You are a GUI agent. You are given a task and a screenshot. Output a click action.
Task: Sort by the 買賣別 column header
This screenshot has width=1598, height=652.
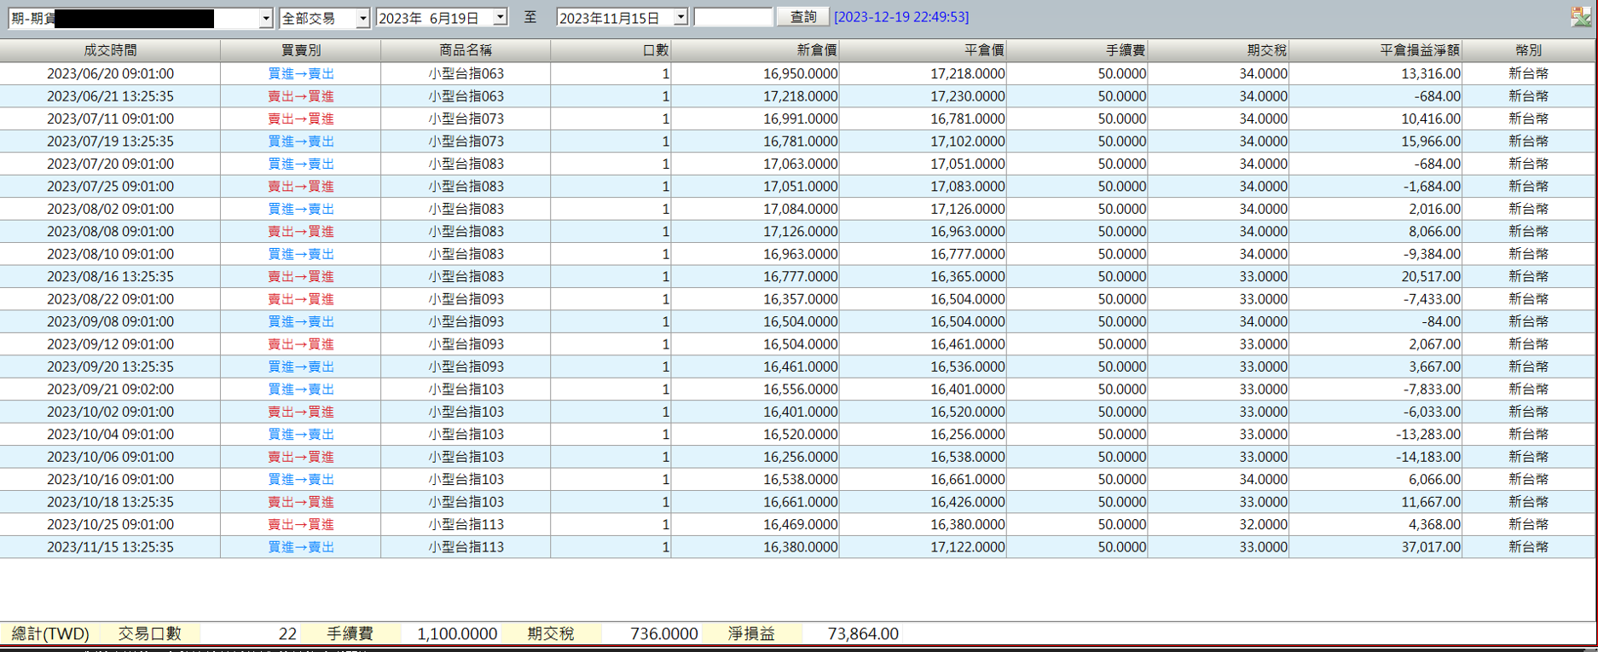300,50
